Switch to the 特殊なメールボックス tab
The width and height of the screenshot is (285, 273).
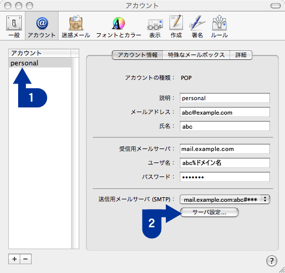coord(196,55)
